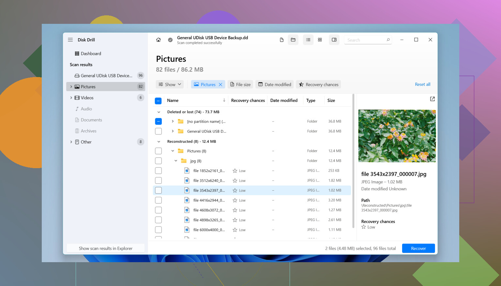This screenshot has height=286, width=501.
Task: Click the General UDisk USB D... folder icon
Action: [181, 131]
